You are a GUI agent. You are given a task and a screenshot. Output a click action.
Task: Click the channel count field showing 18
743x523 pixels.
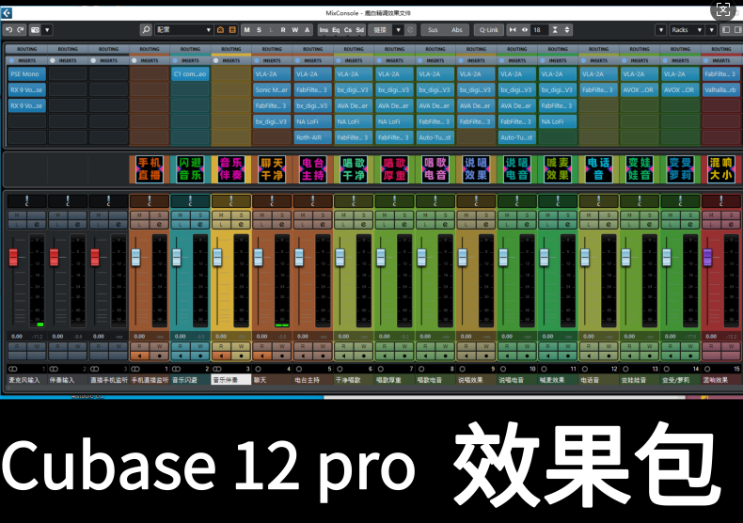[539, 30]
